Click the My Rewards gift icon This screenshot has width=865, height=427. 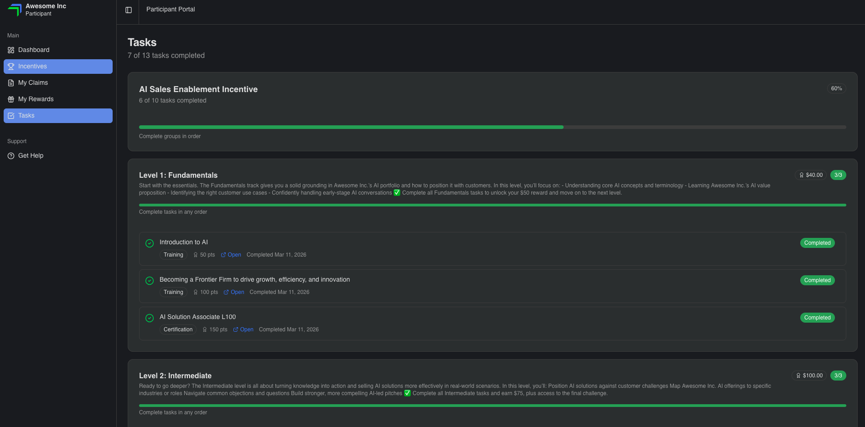click(11, 99)
